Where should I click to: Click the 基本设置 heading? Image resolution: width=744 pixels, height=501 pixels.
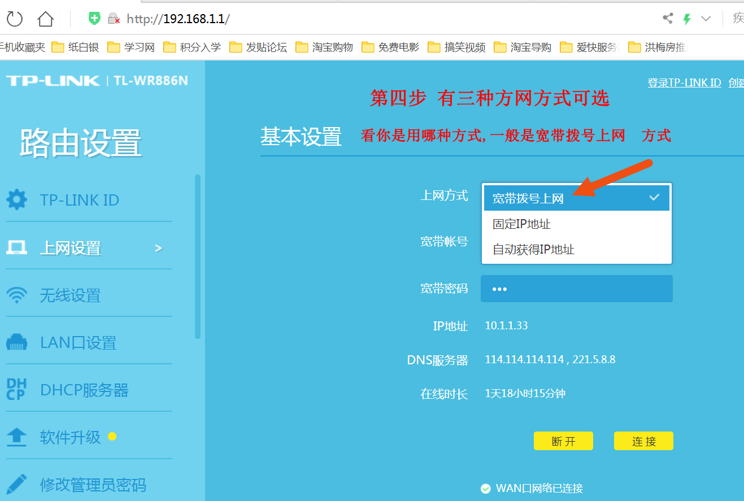coord(301,137)
